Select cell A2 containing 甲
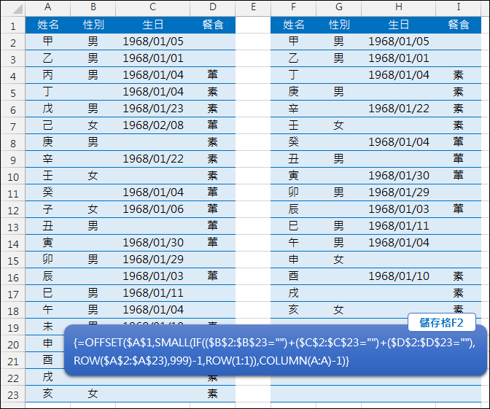Image resolution: width=490 pixels, height=409 pixels. click(48, 42)
